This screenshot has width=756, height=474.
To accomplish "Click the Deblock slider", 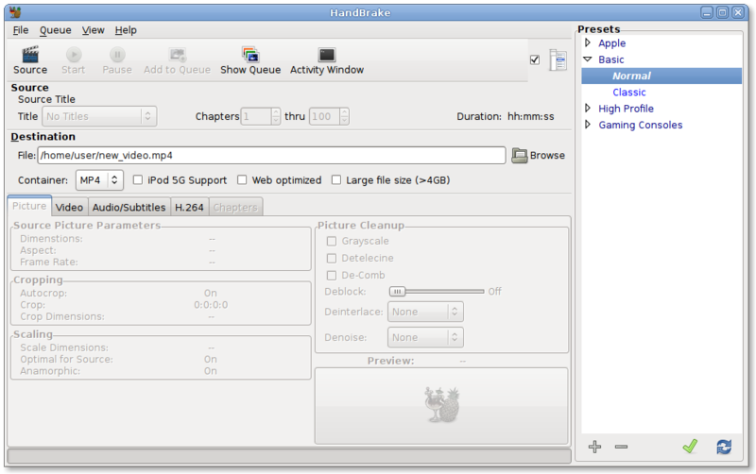I will click(x=438, y=291).
